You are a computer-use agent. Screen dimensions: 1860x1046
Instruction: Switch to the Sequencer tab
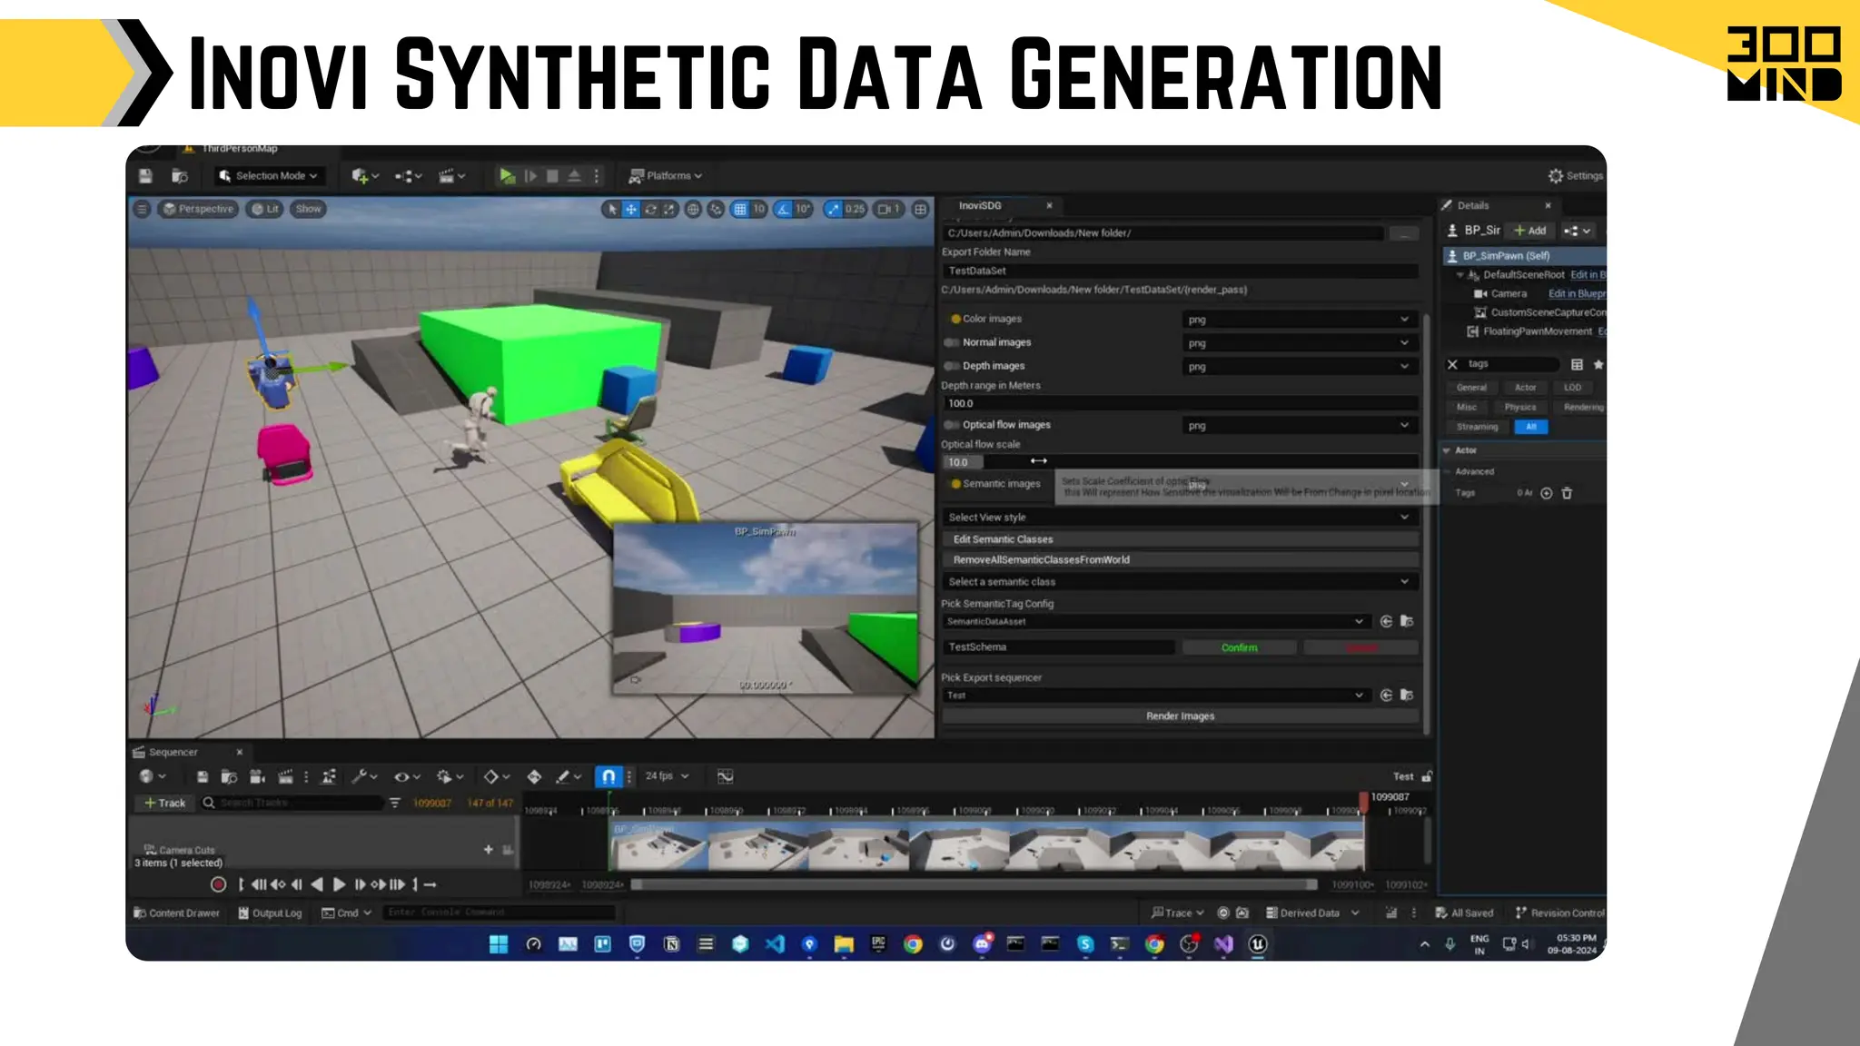tap(173, 753)
